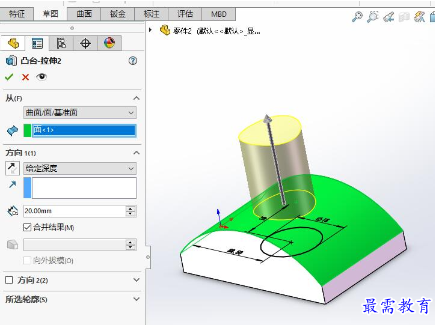Open the DisplayManager color ball tab
436x325 pixels.
click(109, 44)
